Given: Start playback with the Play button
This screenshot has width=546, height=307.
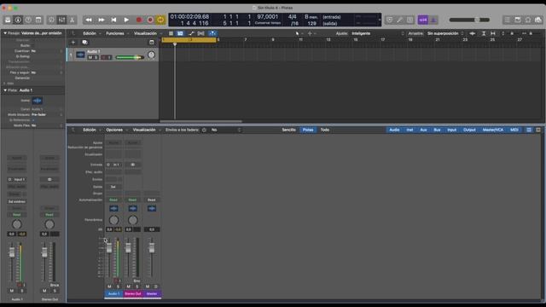Looking at the screenshot, I should click(x=126, y=20).
